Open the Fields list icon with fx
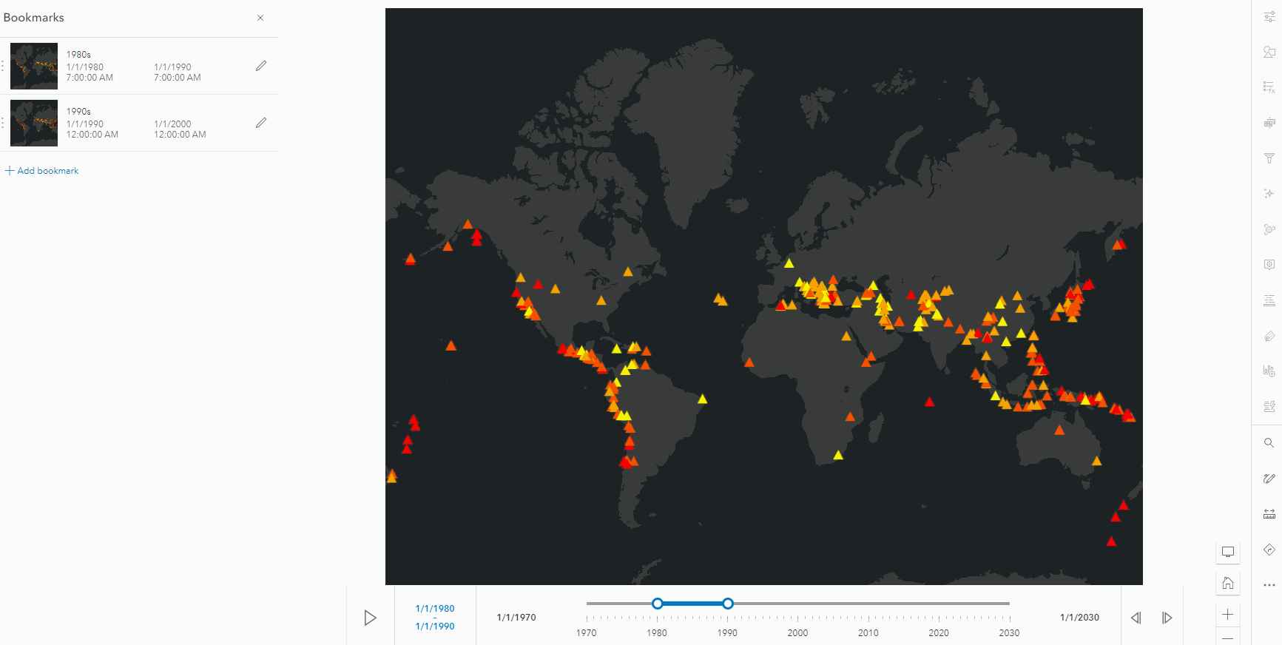Screen dimensions: 1282x645 click(x=1269, y=87)
